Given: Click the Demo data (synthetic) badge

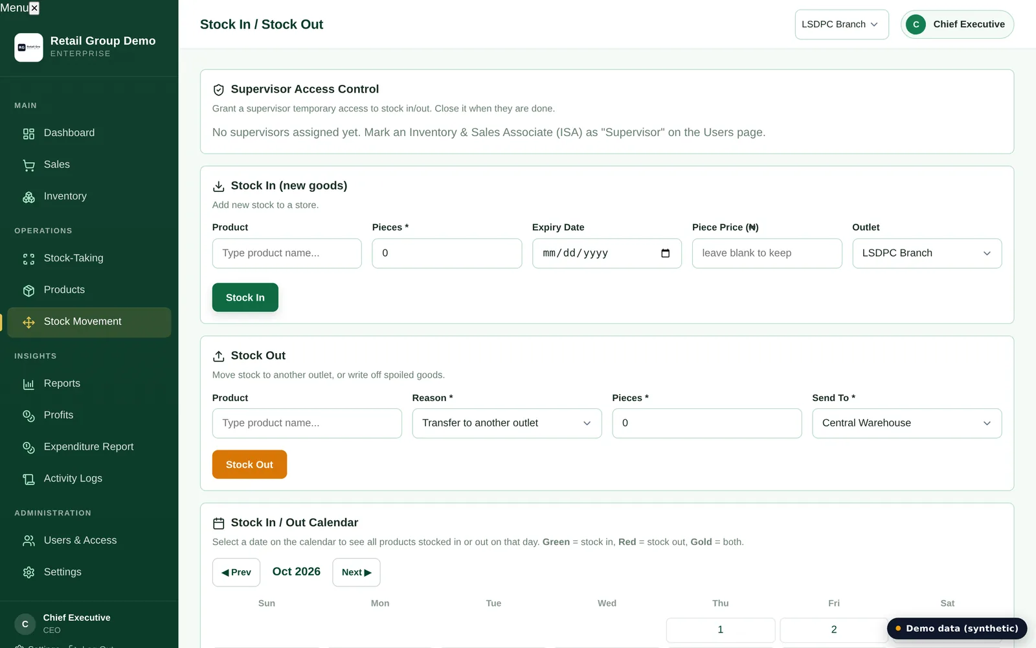Looking at the screenshot, I should (957, 629).
